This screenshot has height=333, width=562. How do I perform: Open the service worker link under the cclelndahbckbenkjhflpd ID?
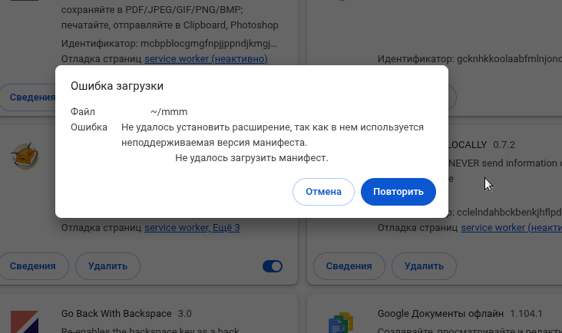(x=511, y=228)
